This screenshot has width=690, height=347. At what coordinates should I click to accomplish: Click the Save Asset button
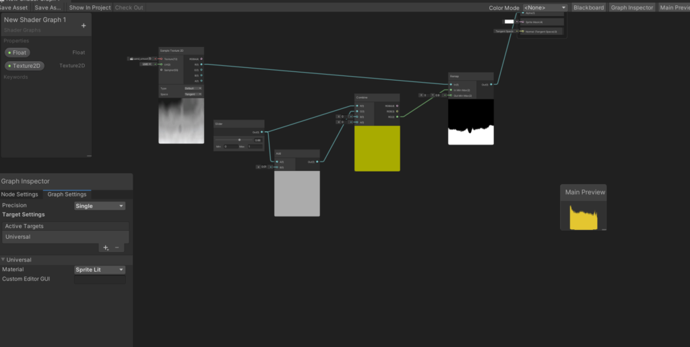click(x=13, y=7)
